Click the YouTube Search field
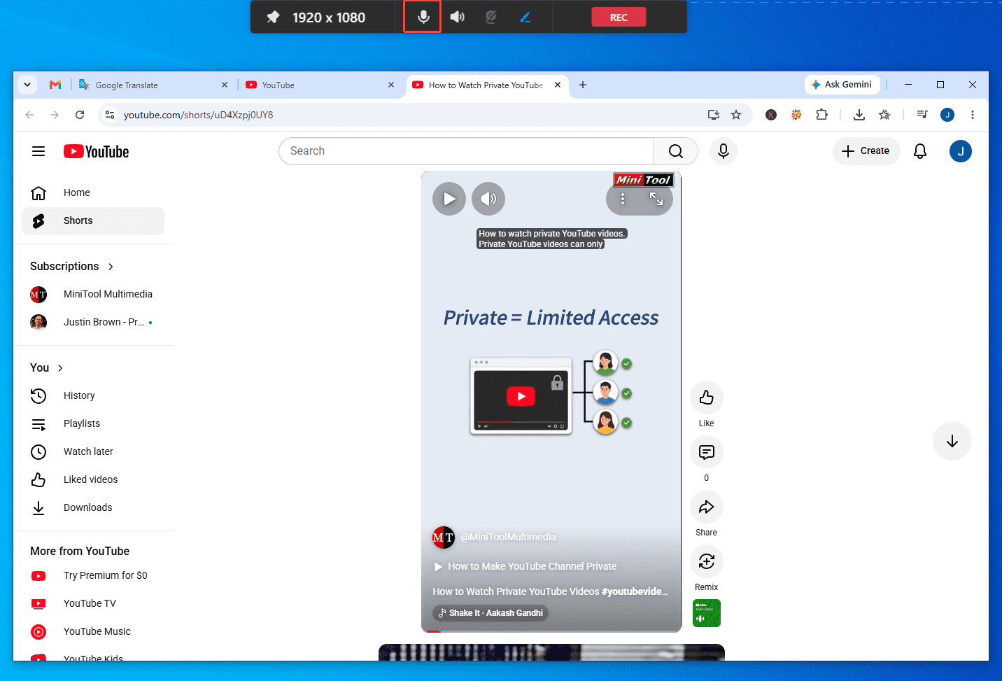The height and width of the screenshot is (681, 1002). [x=466, y=151]
